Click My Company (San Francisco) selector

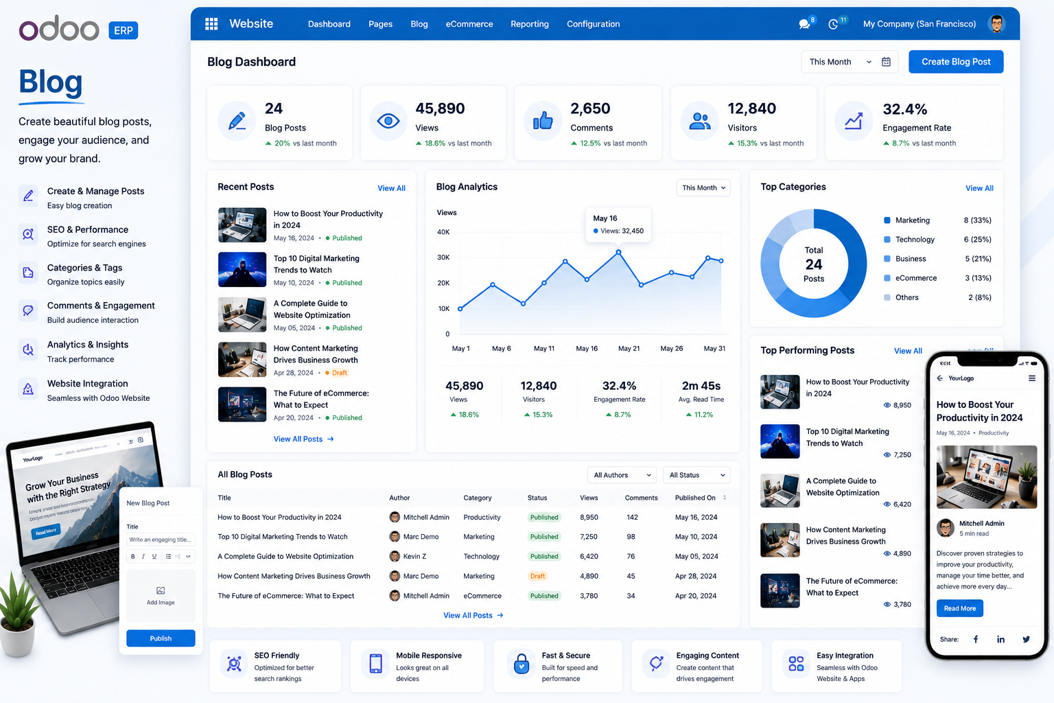(920, 24)
